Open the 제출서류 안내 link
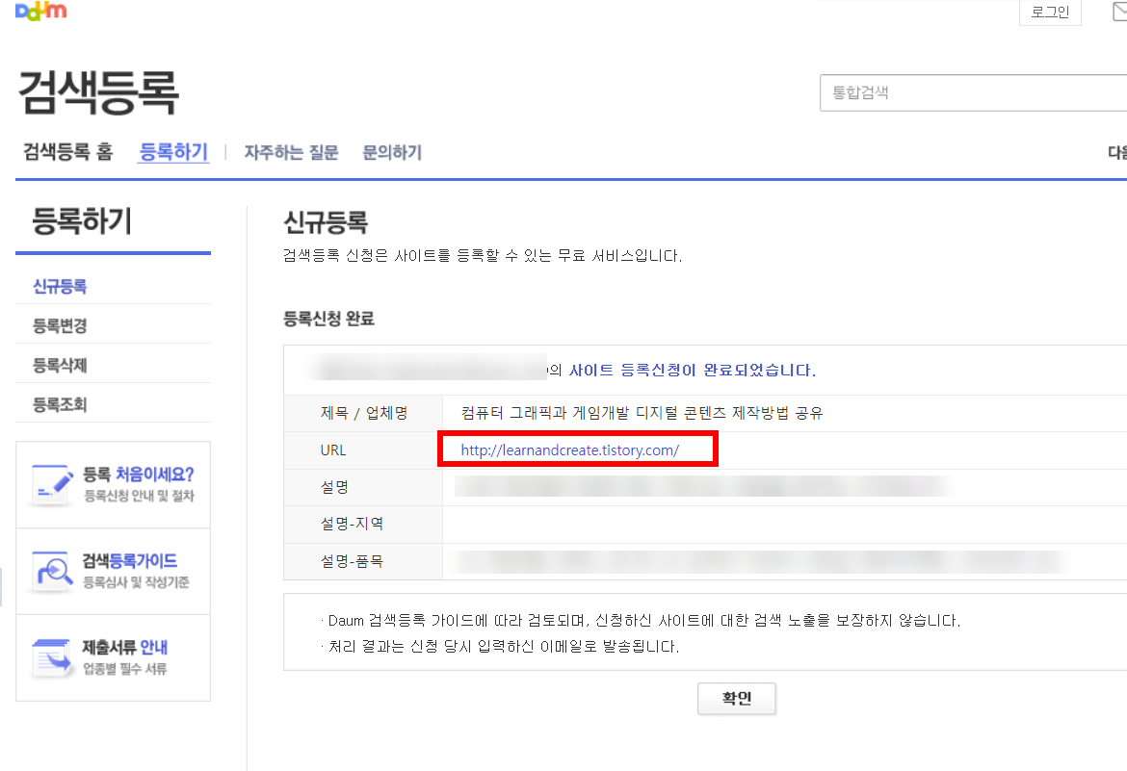Viewport: 1127px width, 771px height. [x=124, y=647]
